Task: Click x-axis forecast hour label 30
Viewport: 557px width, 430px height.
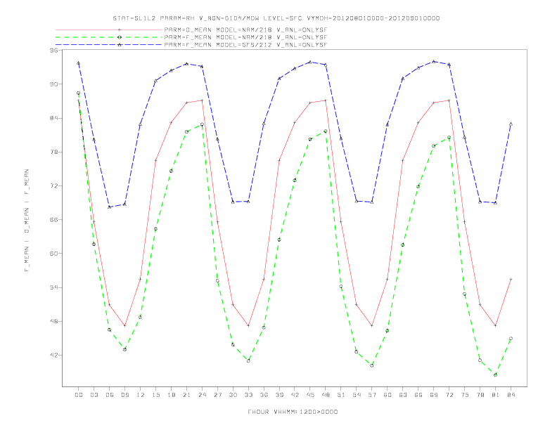Action: pos(233,395)
